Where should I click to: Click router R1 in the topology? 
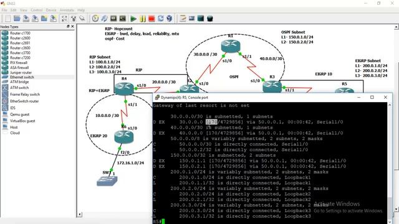(231, 46)
